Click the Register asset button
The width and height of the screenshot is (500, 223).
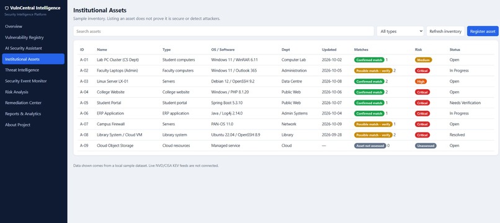[x=483, y=31]
